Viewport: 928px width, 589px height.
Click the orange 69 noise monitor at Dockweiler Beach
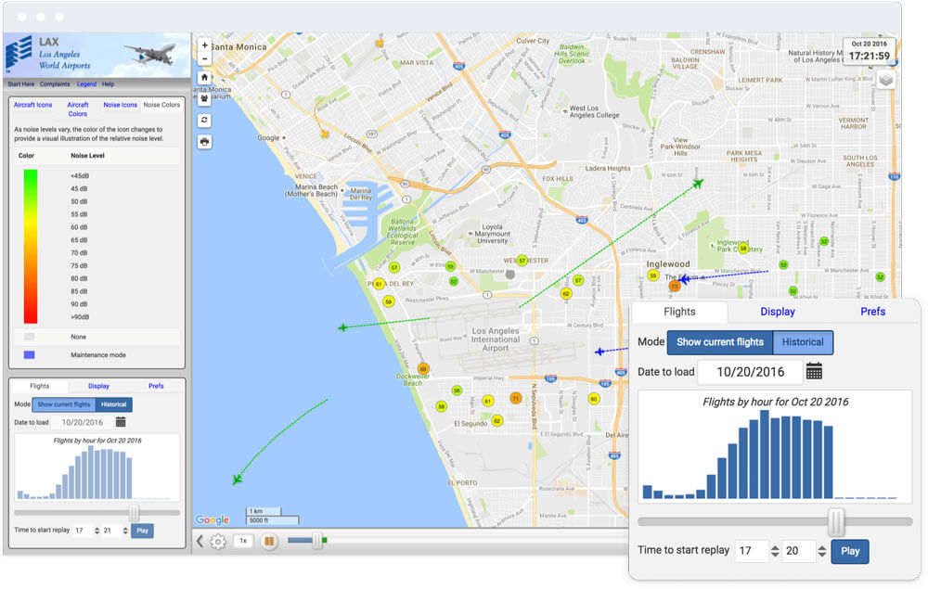(423, 369)
